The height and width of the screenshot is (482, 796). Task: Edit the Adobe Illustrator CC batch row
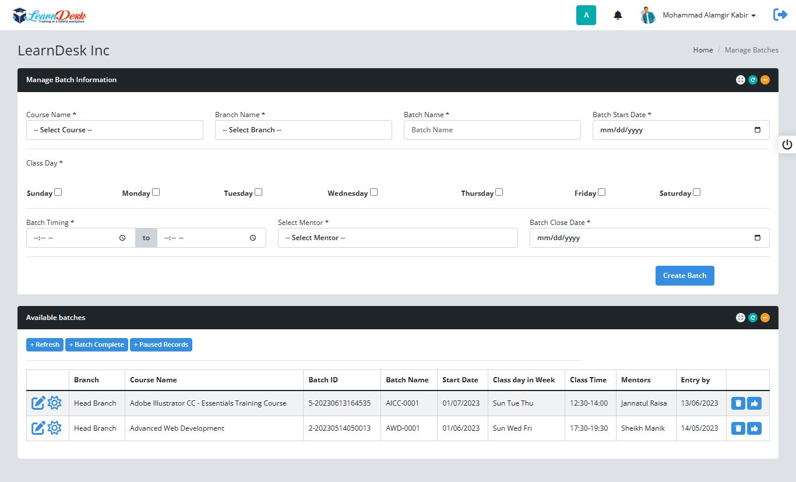pyautogui.click(x=38, y=403)
